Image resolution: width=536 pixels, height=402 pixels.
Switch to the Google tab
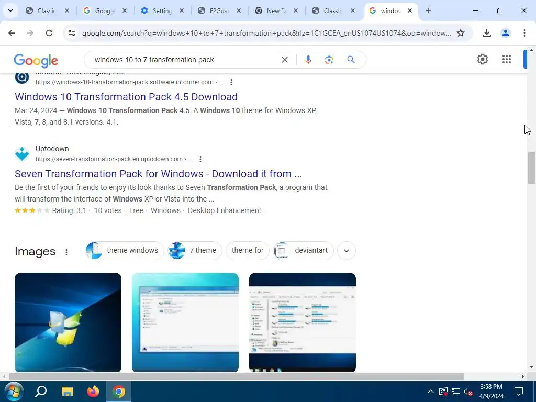[104, 11]
